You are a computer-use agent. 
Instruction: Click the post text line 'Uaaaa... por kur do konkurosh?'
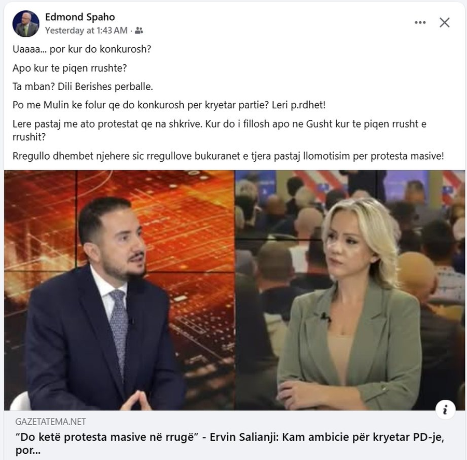[82, 49]
